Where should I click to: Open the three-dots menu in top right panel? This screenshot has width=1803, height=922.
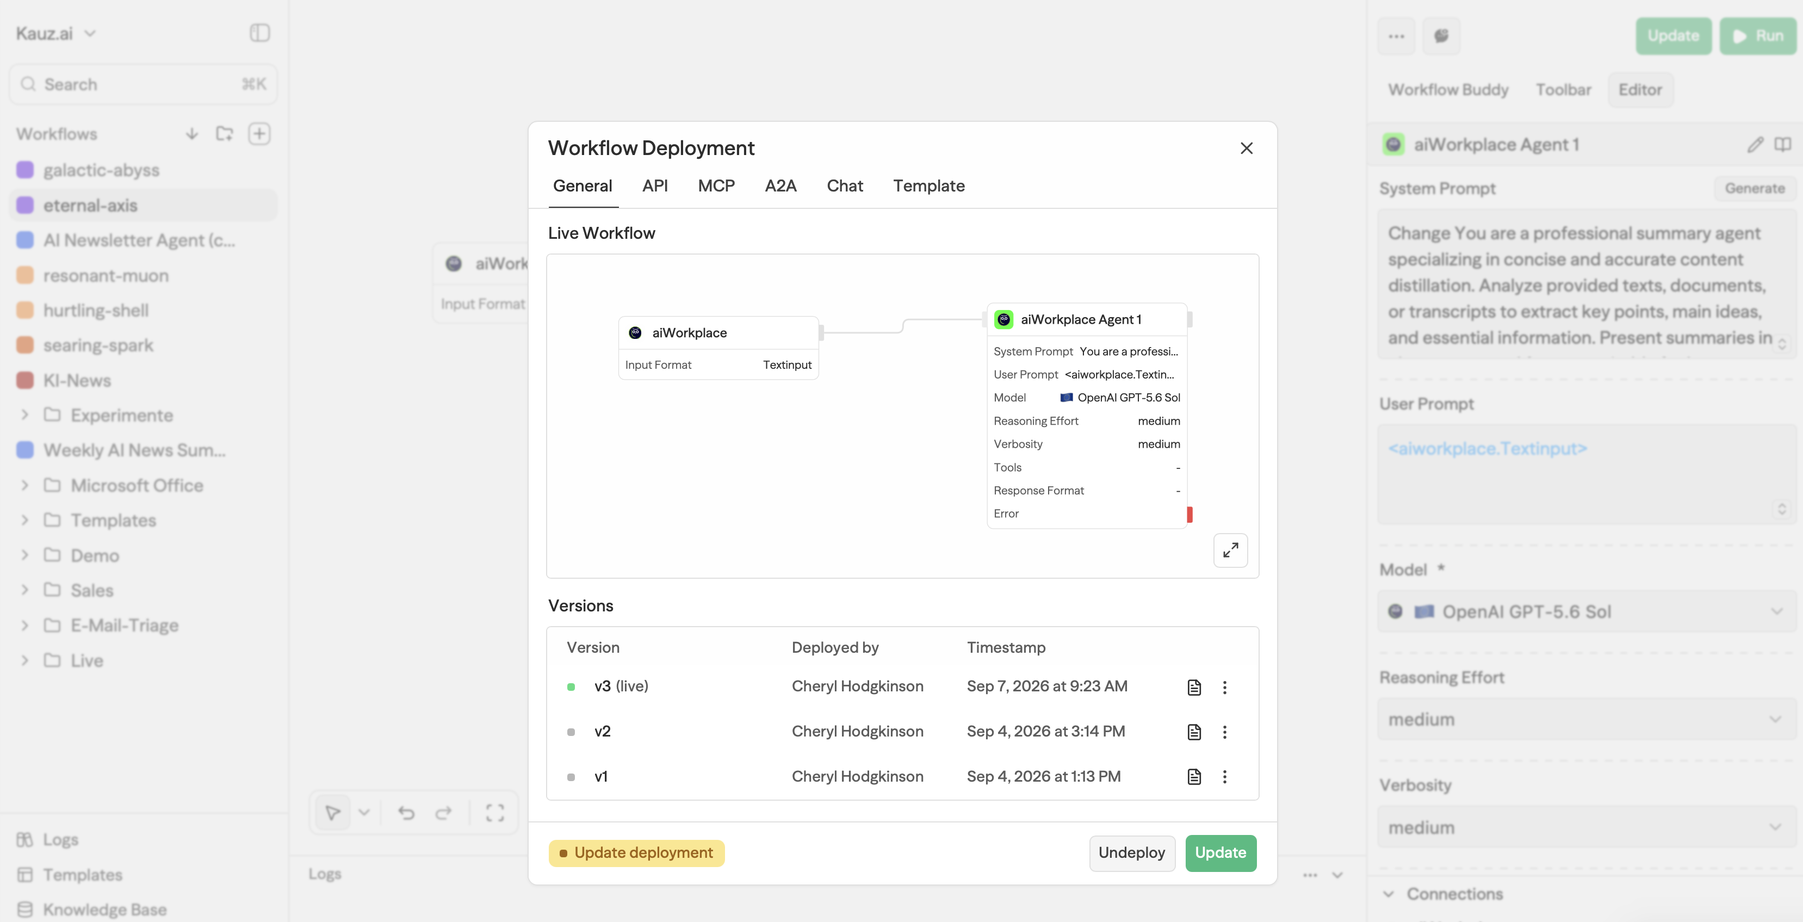point(1396,36)
